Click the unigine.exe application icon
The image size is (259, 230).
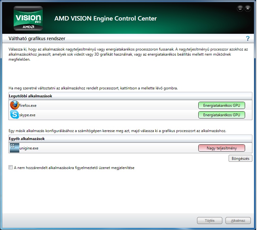[x=14, y=148]
